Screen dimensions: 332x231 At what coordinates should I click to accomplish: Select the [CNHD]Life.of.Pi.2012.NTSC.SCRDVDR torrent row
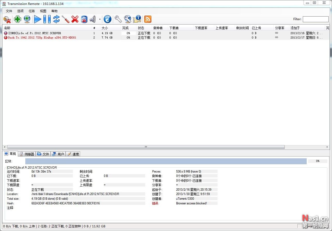pos(166,33)
